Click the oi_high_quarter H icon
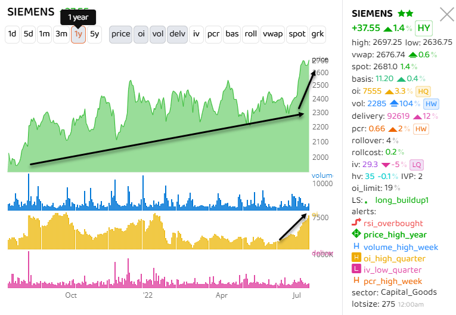This screenshot has height=315, width=456. [356, 257]
